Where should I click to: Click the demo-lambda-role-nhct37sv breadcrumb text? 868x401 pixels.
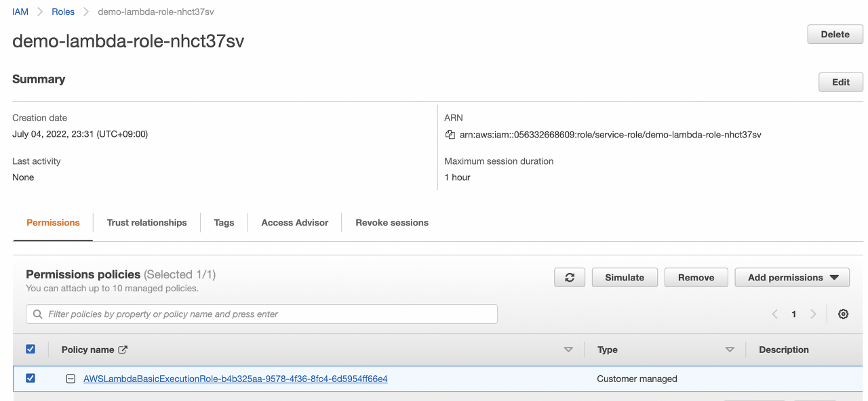pyautogui.click(x=156, y=12)
